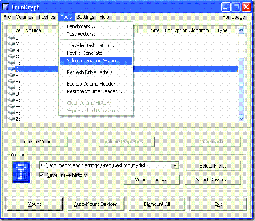Select Backup Volume Header... entry
Image resolution: width=255 pixels, height=221 pixels.
[x=96, y=84]
